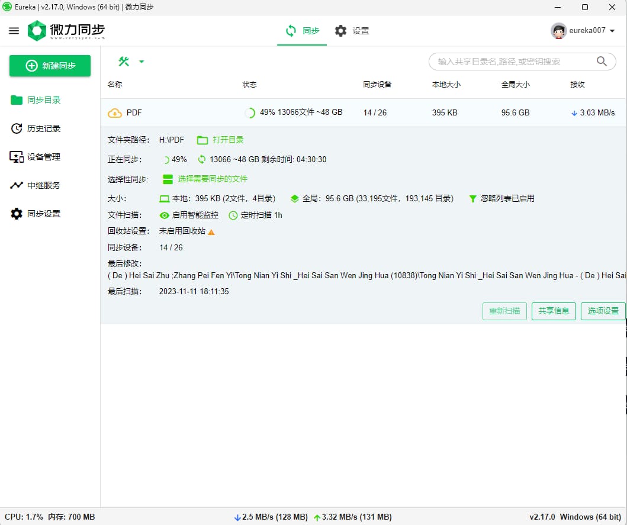Click the open-folder icon beside H:\PDF
Screen dimensions: 627x525
(202, 140)
